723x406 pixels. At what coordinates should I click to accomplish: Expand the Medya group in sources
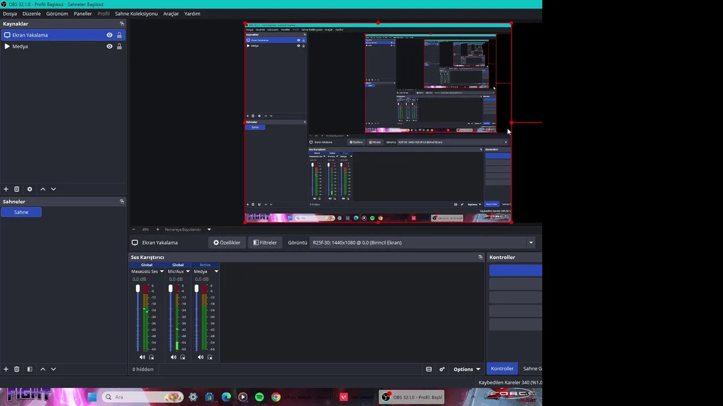(7, 46)
